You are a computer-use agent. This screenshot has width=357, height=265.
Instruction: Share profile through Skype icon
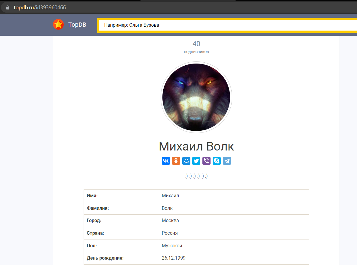[x=217, y=161]
